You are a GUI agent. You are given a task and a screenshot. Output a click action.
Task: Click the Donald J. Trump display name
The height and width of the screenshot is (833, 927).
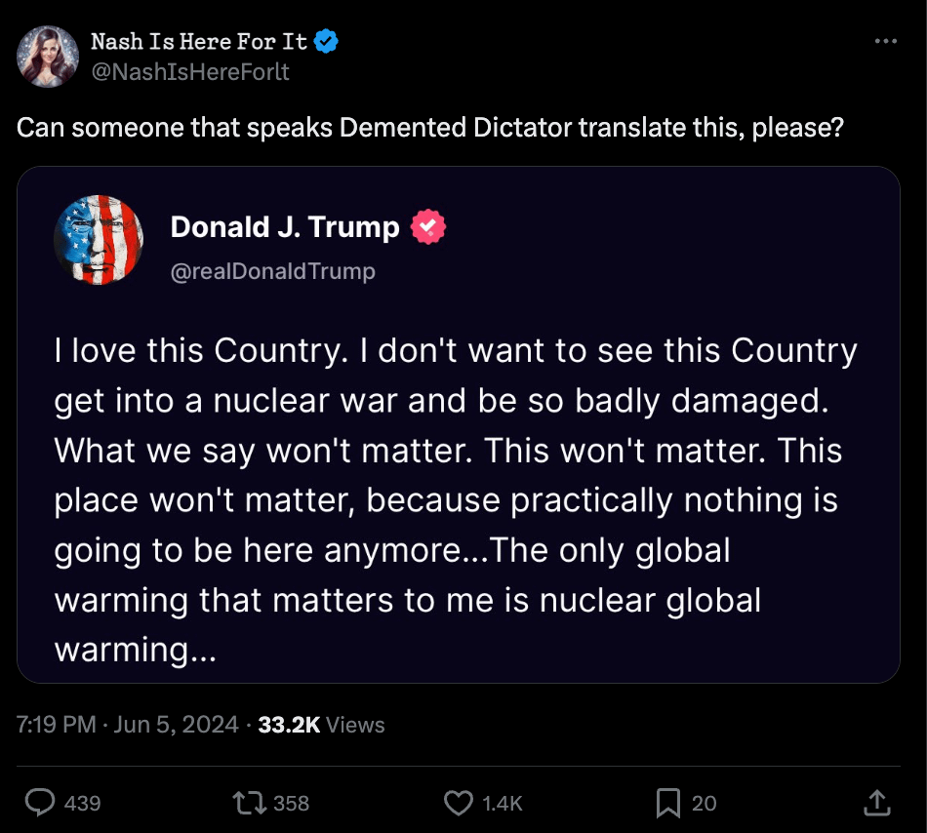[285, 227]
